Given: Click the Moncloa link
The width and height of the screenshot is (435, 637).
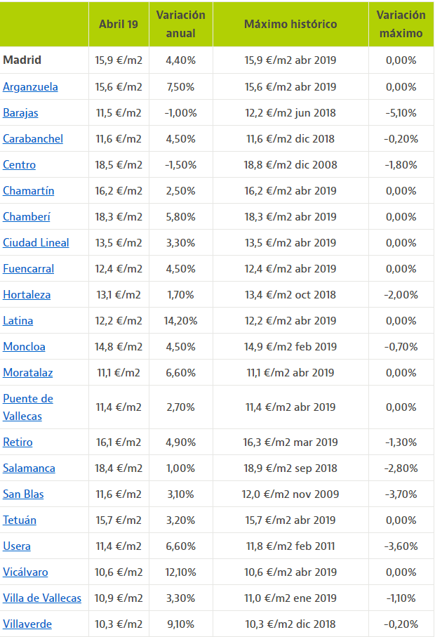Looking at the screenshot, I should coord(24,347).
